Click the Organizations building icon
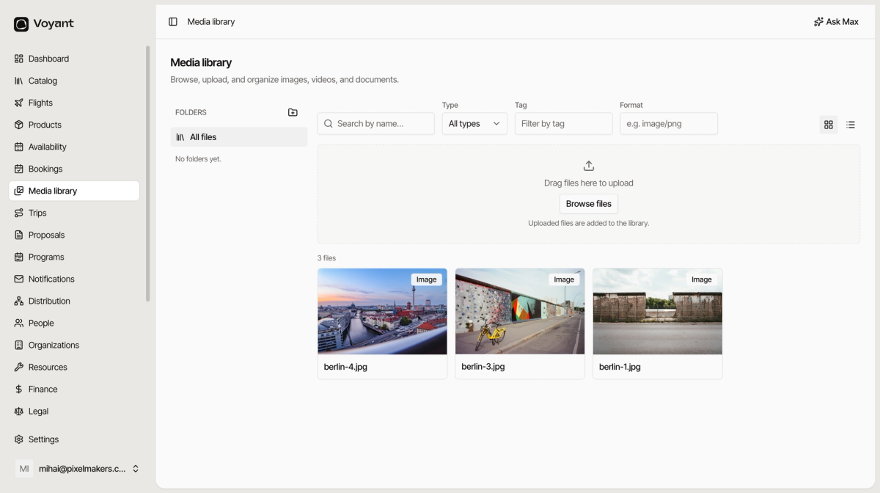 point(19,345)
